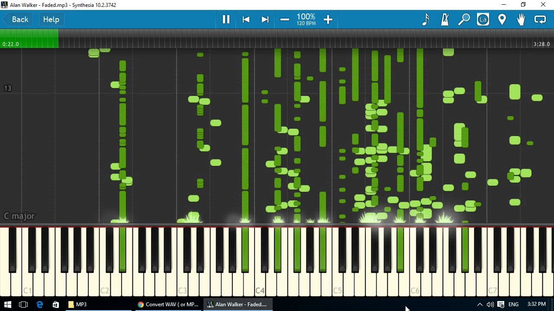Open the zoom magnifier tool
This screenshot has height=311, width=554.
pyautogui.click(x=464, y=19)
